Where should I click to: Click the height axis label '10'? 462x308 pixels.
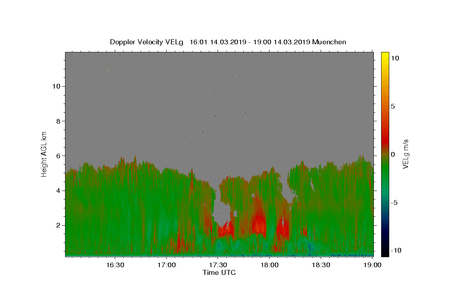click(56, 86)
